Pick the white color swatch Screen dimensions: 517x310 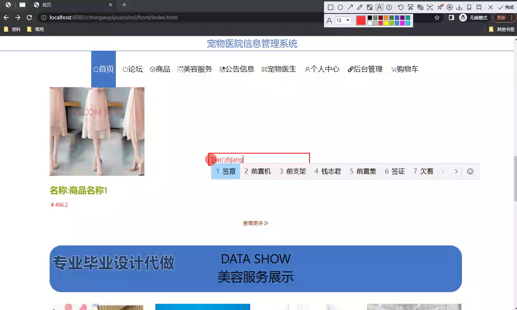(370, 23)
